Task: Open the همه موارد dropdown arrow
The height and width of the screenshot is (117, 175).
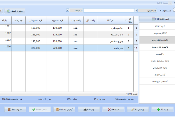Action: click(x=136, y=11)
